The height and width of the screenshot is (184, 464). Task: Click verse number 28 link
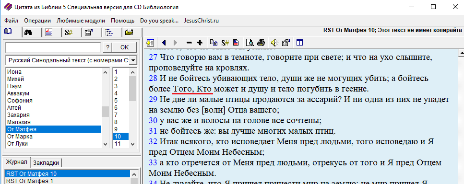click(x=153, y=79)
